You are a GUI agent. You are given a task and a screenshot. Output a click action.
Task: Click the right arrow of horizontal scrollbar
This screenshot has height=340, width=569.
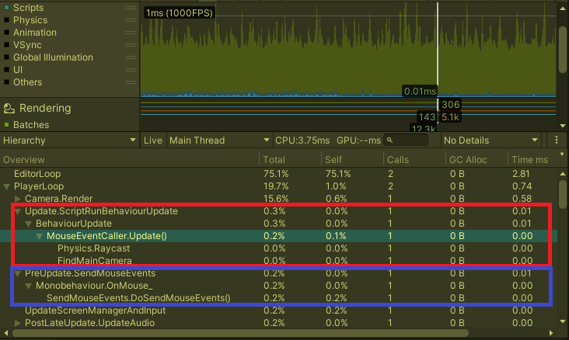click(551, 333)
